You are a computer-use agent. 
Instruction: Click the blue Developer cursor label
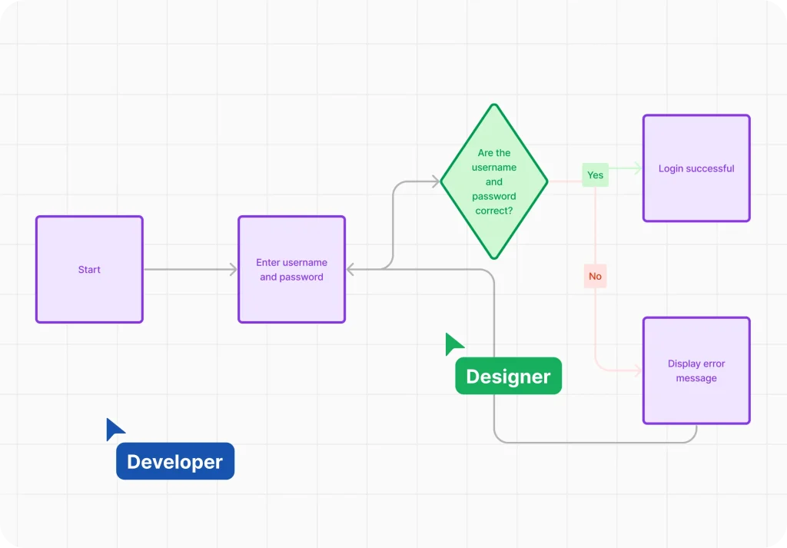tap(175, 461)
